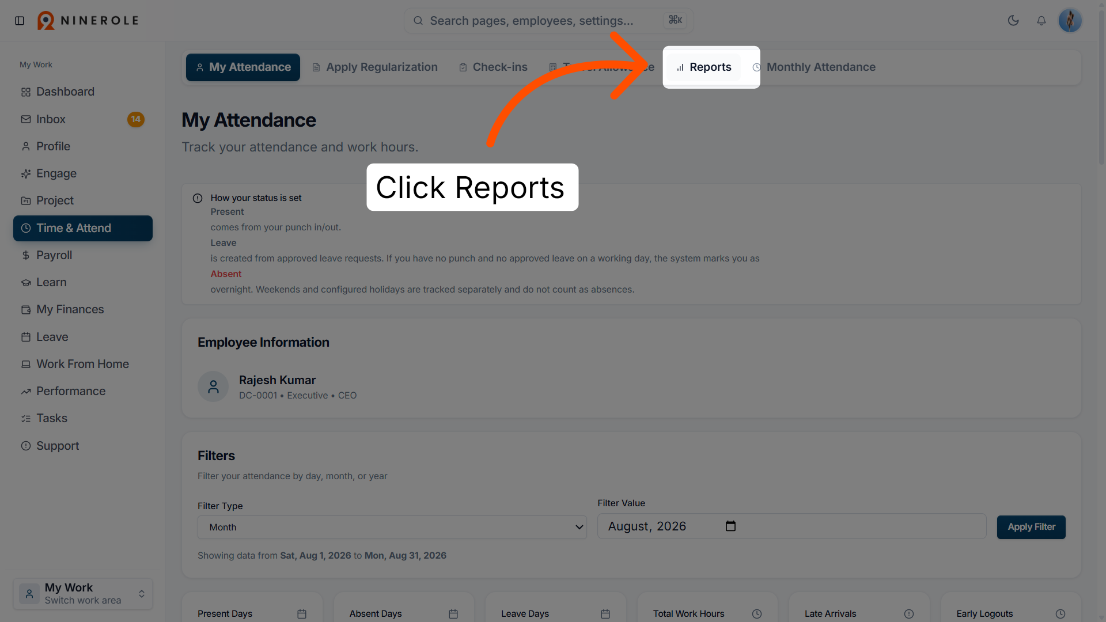
Task: Click the status info icon
Action: (198, 198)
